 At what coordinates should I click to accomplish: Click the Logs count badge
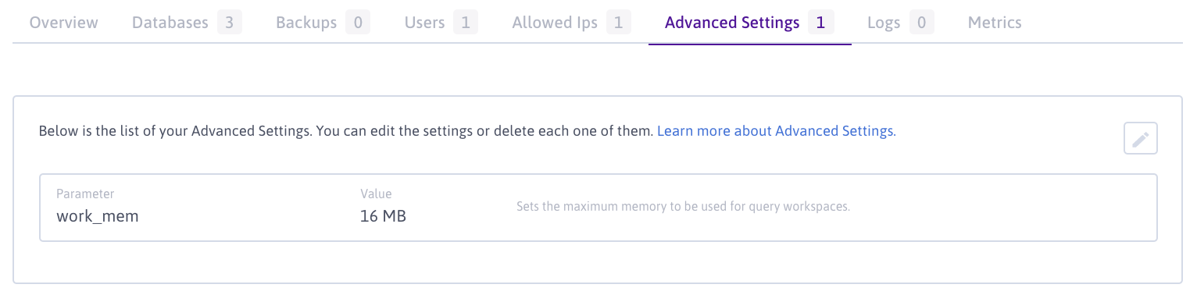[921, 23]
